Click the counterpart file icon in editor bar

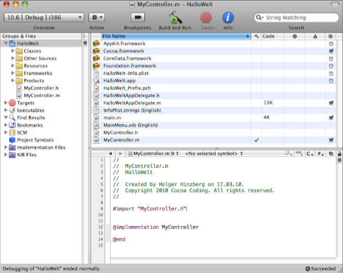pyautogui.click(x=331, y=154)
